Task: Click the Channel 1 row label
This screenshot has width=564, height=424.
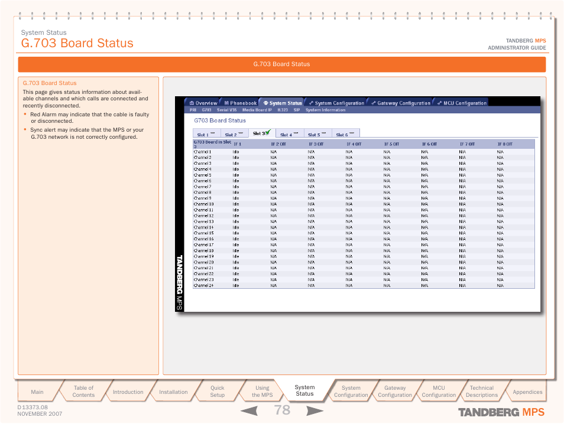Action: point(202,152)
